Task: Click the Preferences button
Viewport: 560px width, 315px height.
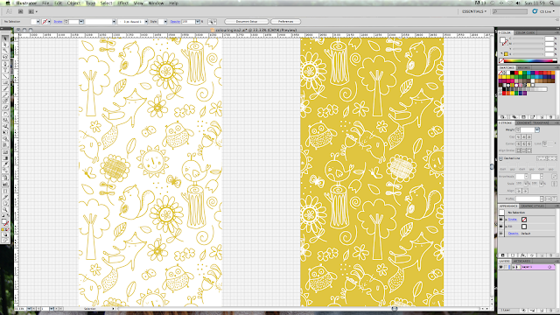Action: [286, 21]
